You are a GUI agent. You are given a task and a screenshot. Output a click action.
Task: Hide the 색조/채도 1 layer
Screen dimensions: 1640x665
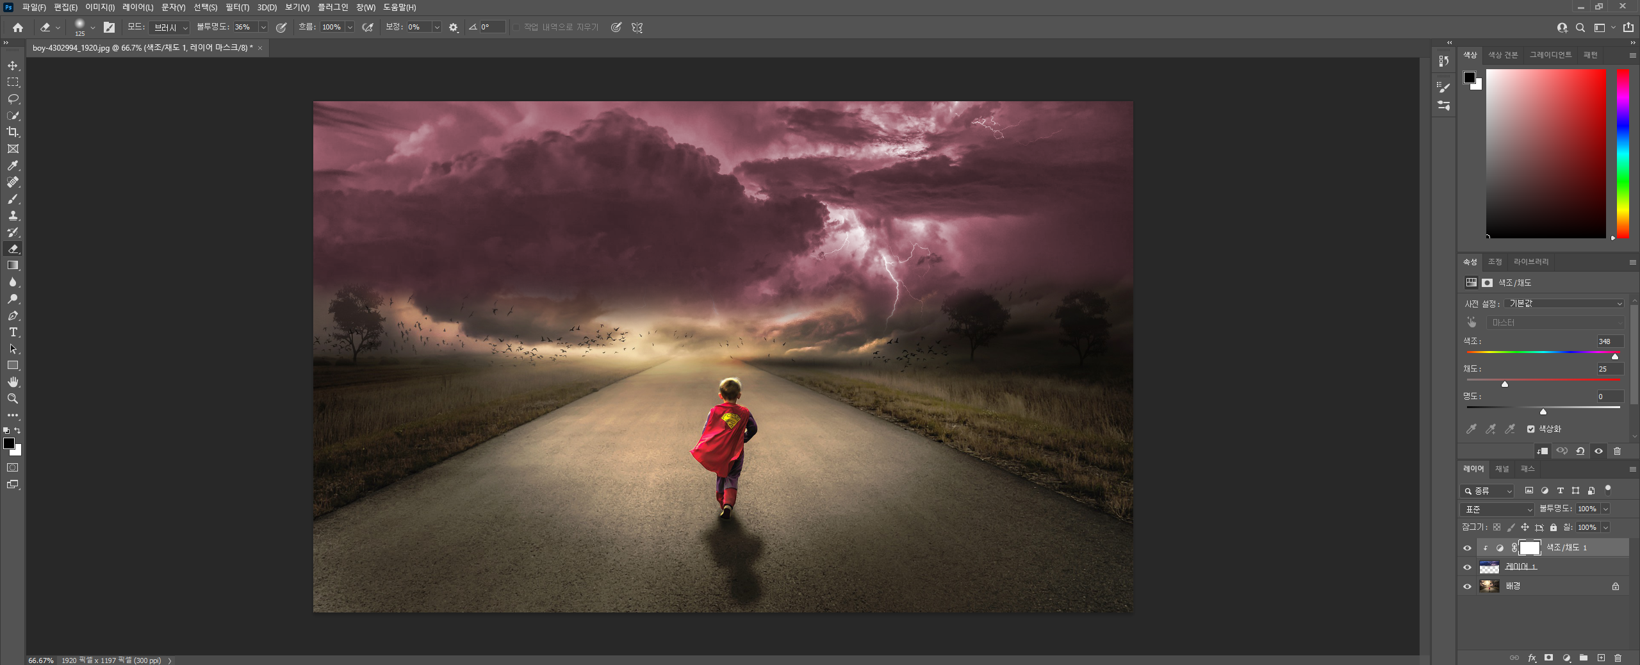(1467, 548)
